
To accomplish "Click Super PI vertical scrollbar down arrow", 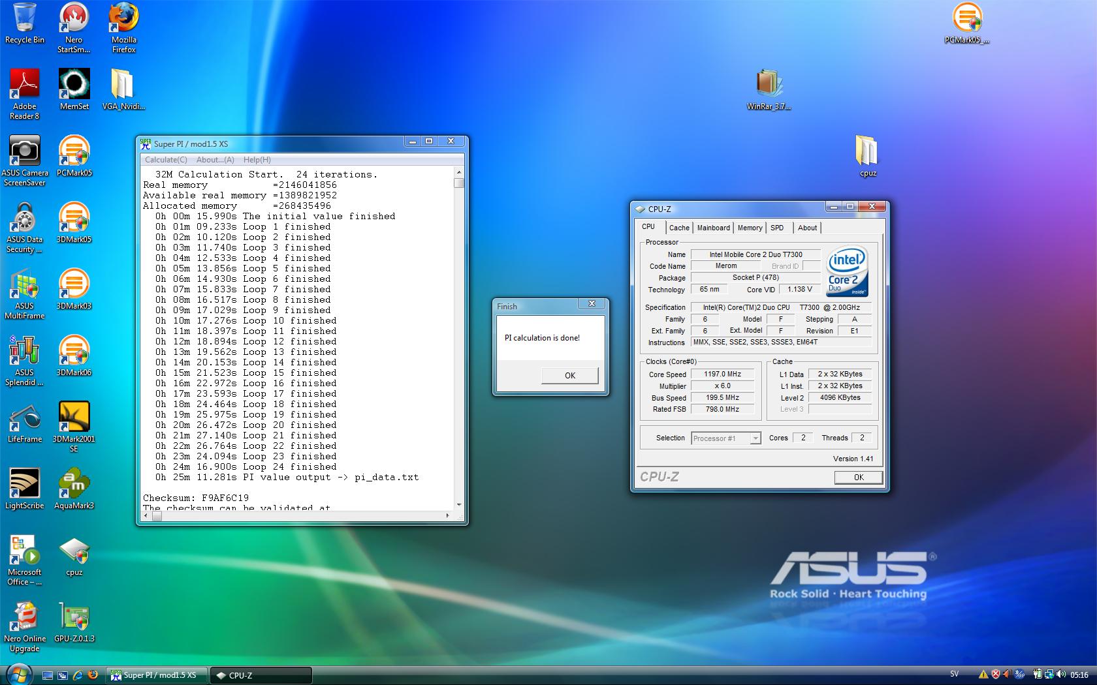I will (x=459, y=504).
